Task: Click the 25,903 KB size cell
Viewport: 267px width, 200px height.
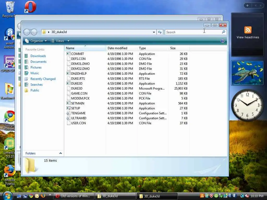Action: (x=181, y=89)
